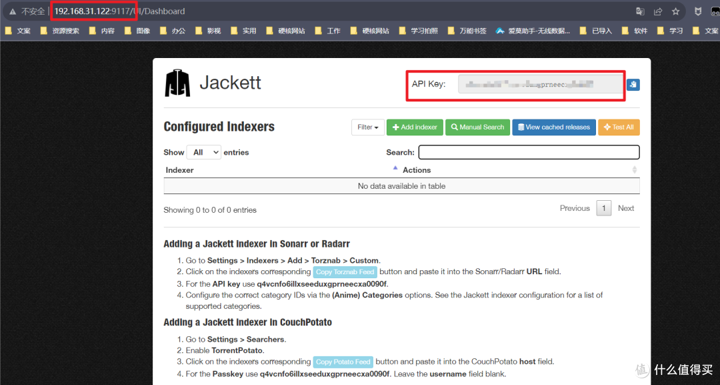Click the not-secure warning triangle icon
Screen dimensions: 720x385
point(13,11)
